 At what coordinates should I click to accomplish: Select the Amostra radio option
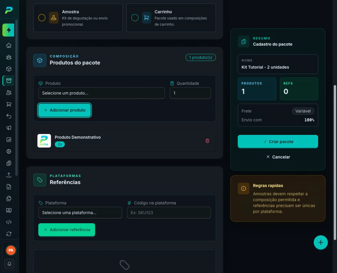coord(42,18)
